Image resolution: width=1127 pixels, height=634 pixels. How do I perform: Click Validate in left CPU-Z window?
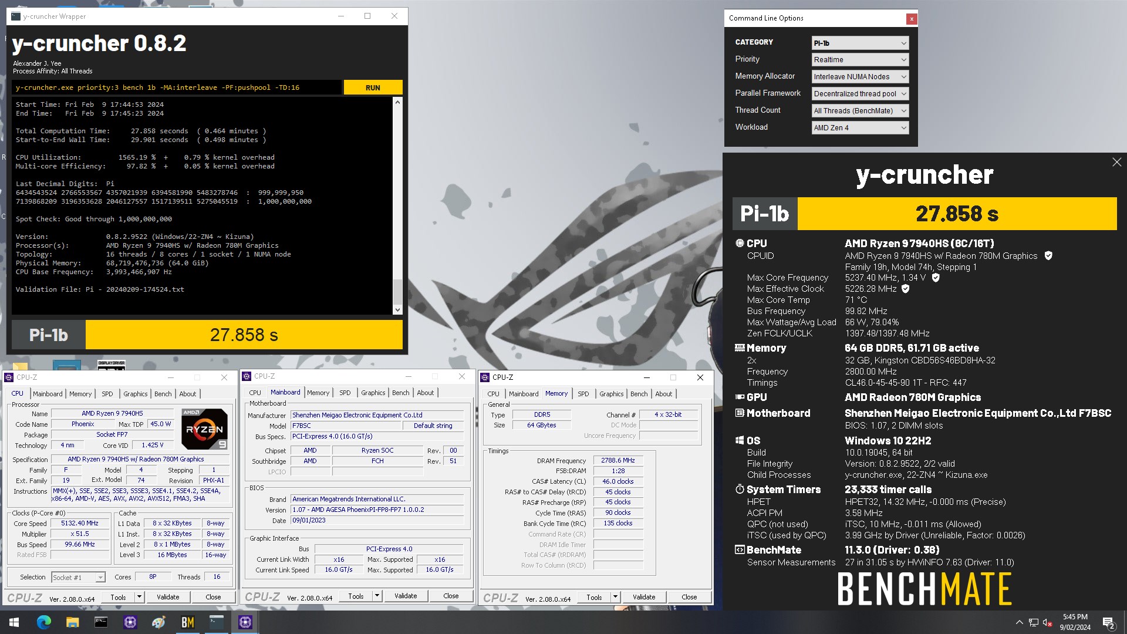[x=168, y=597]
